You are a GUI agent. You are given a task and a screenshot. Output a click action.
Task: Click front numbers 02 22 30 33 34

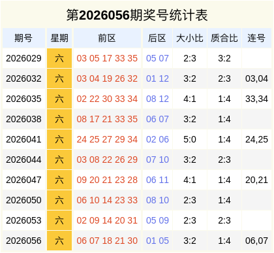[107, 99]
